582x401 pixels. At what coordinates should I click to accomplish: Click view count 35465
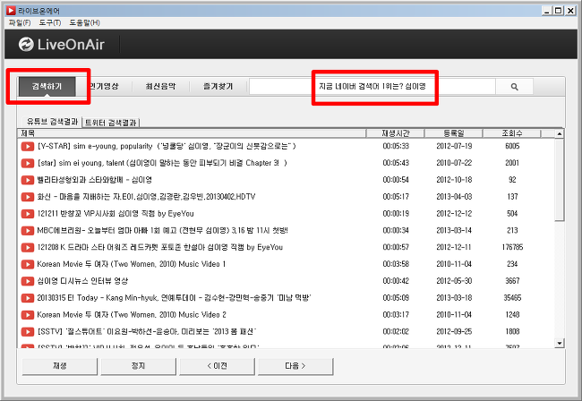[x=512, y=298]
